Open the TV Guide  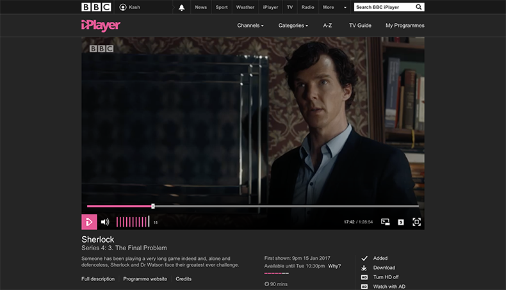pos(360,26)
